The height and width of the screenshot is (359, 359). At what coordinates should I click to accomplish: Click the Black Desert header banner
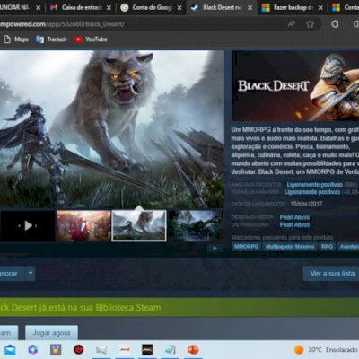(x=295, y=86)
